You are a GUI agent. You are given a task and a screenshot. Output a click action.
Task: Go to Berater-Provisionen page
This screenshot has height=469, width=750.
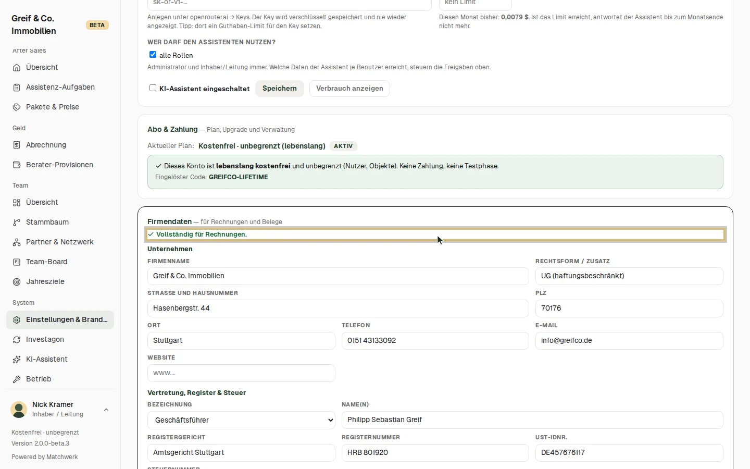coord(60,165)
